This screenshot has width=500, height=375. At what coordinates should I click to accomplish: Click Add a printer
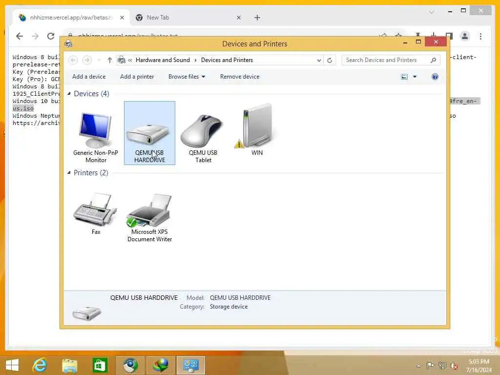(137, 77)
